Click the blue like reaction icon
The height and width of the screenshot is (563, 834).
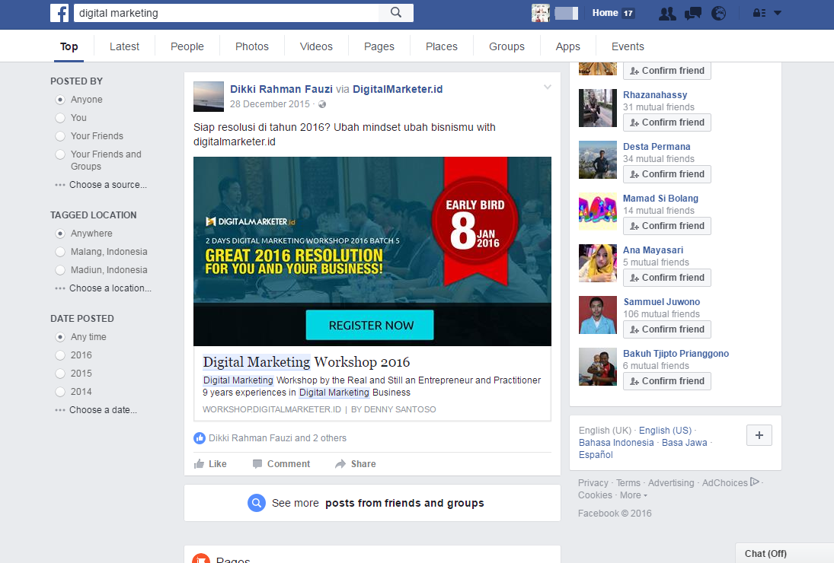coord(200,438)
